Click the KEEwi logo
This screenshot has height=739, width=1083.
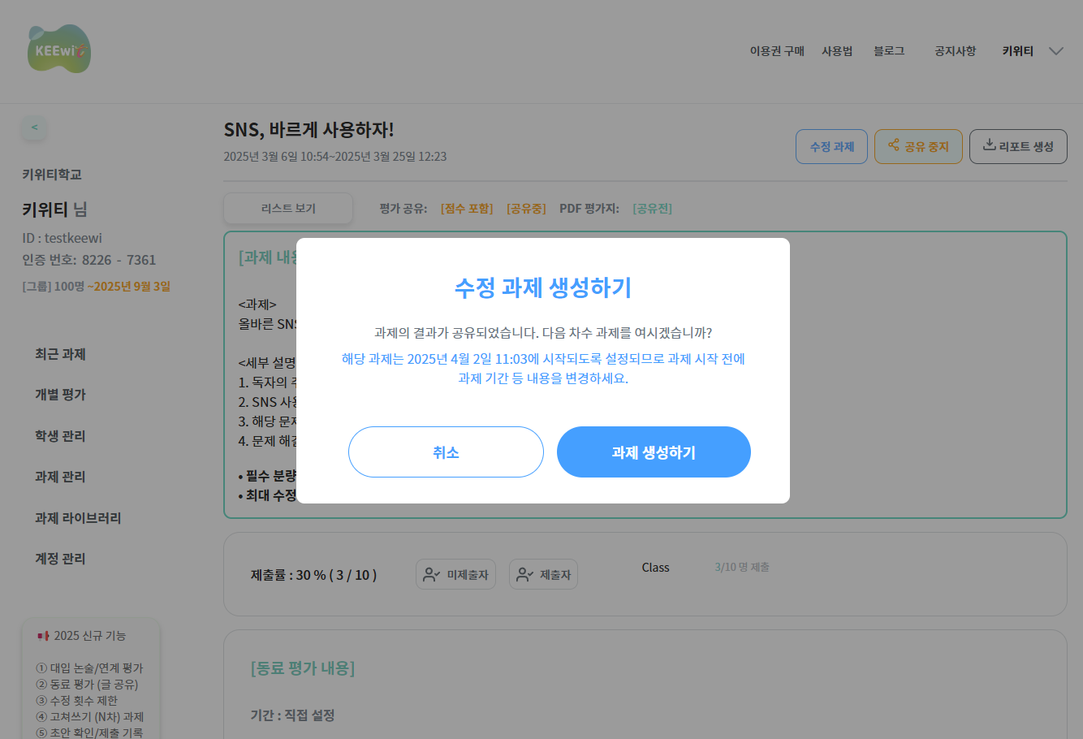point(58,50)
